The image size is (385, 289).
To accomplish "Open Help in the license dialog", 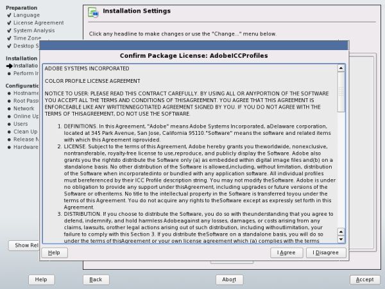I will point(55,252).
